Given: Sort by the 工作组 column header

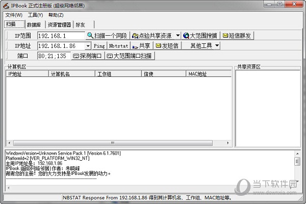Looking at the screenshot, I should point(118,74).
